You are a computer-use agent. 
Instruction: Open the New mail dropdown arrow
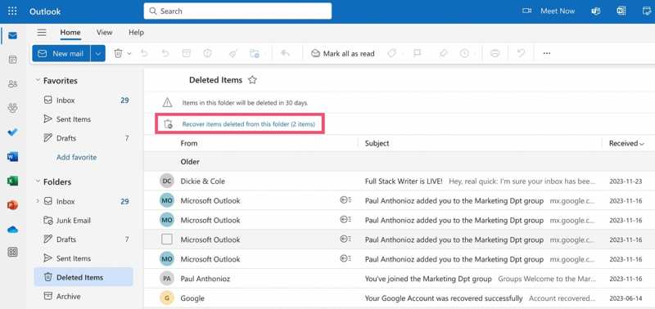point(98,53)
